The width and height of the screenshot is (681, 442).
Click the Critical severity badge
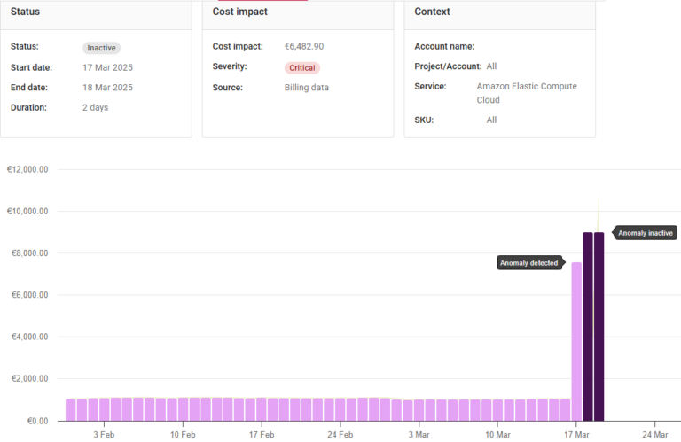301,68
